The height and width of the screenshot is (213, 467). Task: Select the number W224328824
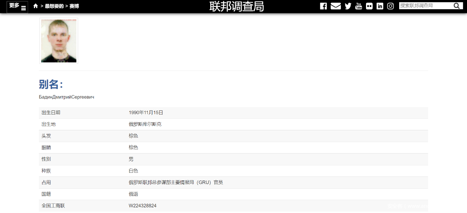[143, 206]
